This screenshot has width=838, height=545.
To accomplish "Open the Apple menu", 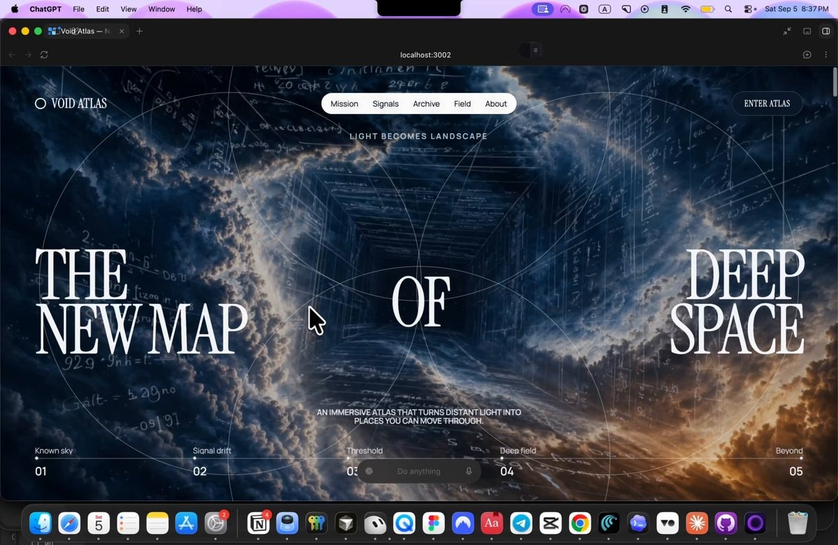I will click(15, 9).
